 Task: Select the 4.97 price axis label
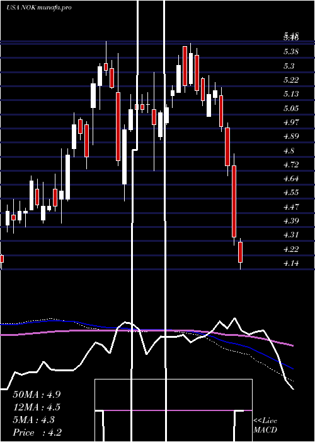click(291, 122)
